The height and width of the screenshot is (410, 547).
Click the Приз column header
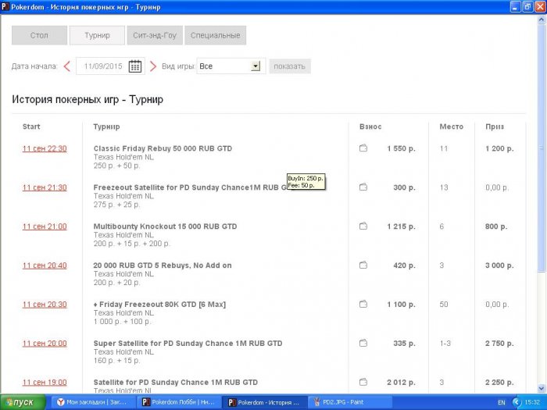pos(495,127)
